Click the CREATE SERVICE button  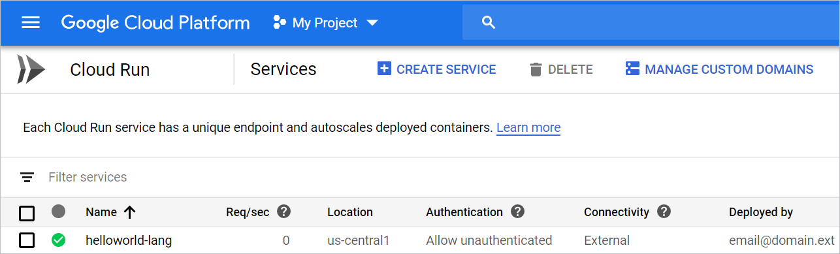(x=436, y=69)
